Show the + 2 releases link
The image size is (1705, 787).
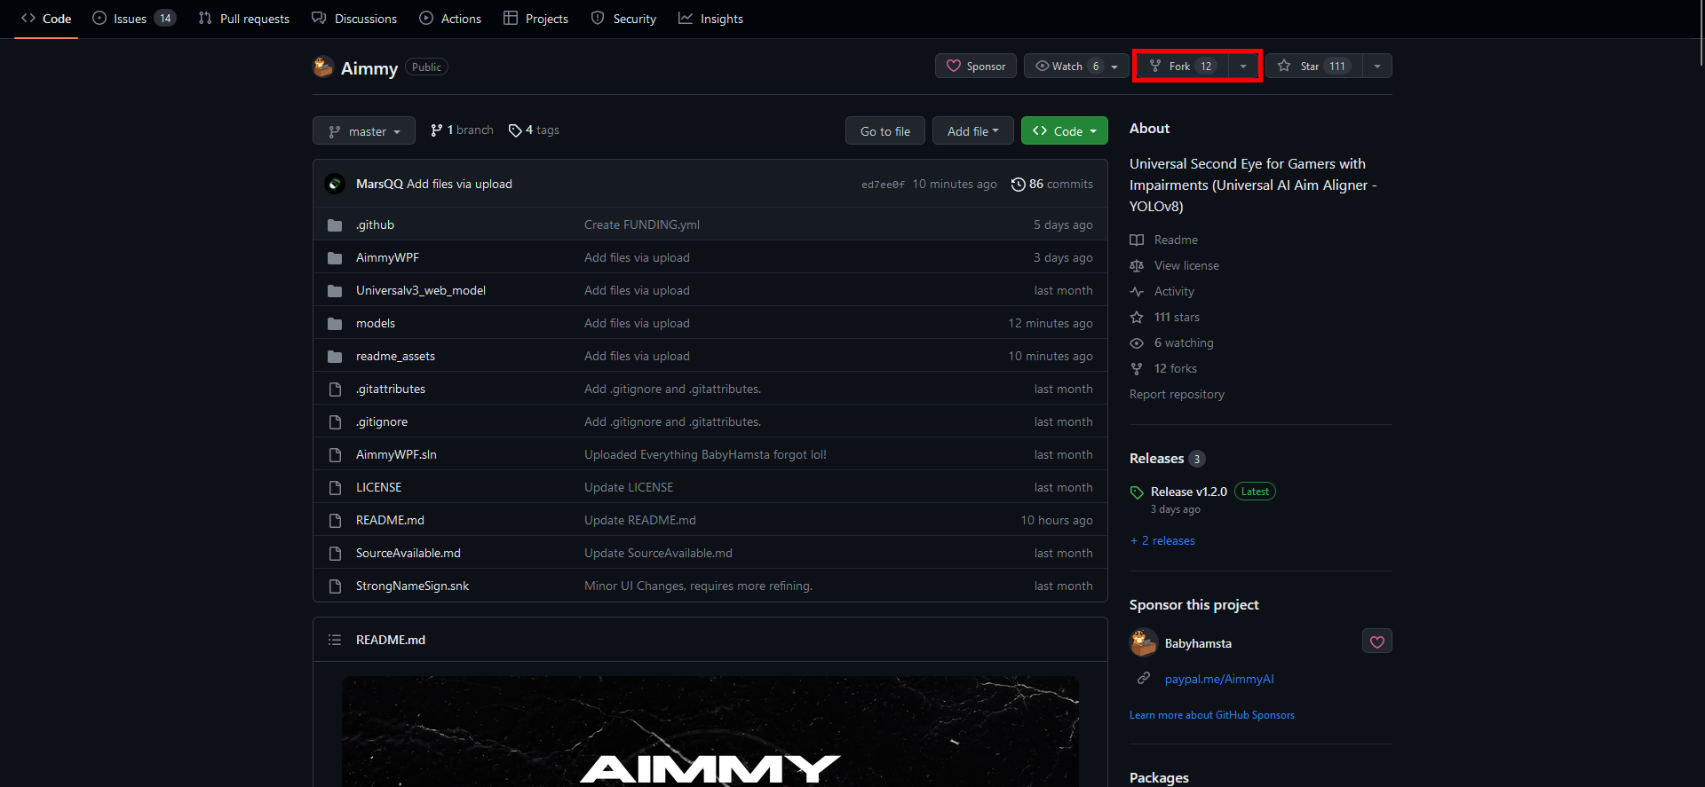coord(1162,540)
